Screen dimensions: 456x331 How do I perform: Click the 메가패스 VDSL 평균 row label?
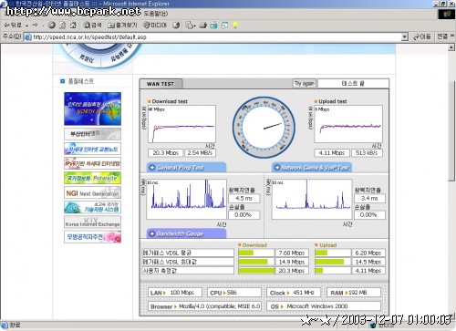(188, 253)
